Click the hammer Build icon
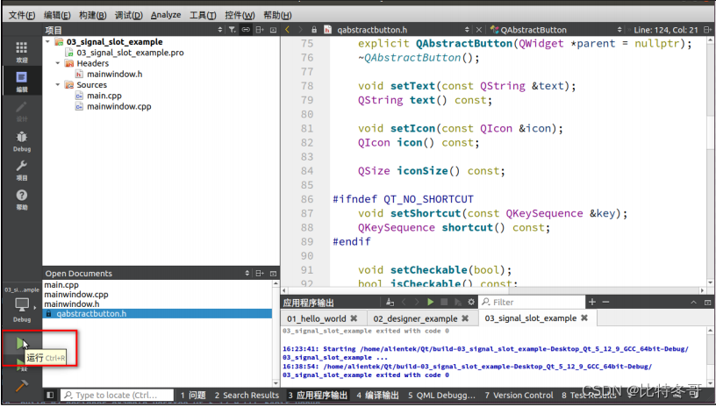Image resolution: width=716 pixels, height=407 pixels. tap(21, 385)
